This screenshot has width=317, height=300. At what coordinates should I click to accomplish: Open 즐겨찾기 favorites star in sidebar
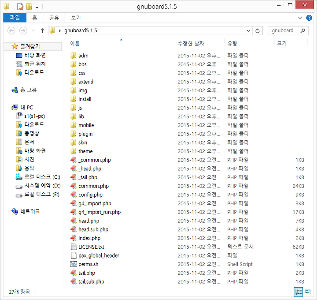click(x=15, y=46)
